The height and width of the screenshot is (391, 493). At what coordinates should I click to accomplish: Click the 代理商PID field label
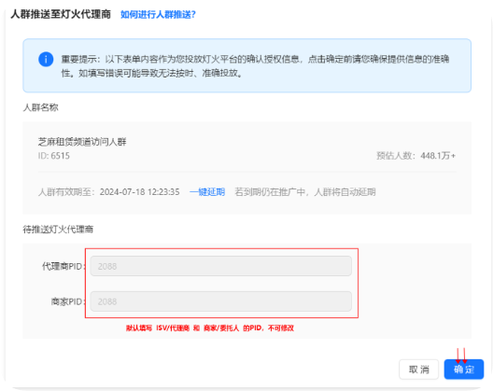pos(63,267)
